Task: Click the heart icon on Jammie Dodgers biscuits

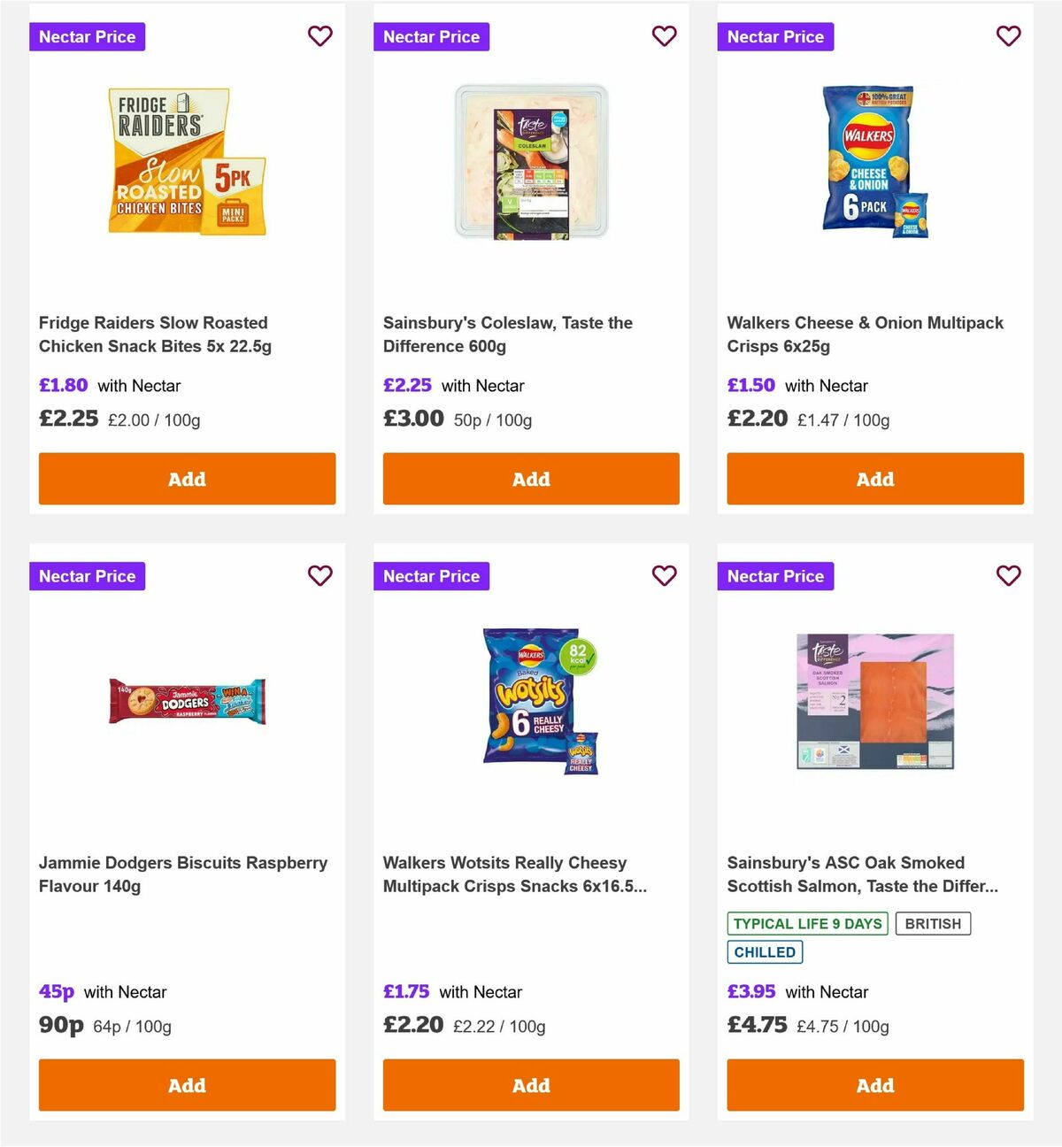Action: pos(320,575)
